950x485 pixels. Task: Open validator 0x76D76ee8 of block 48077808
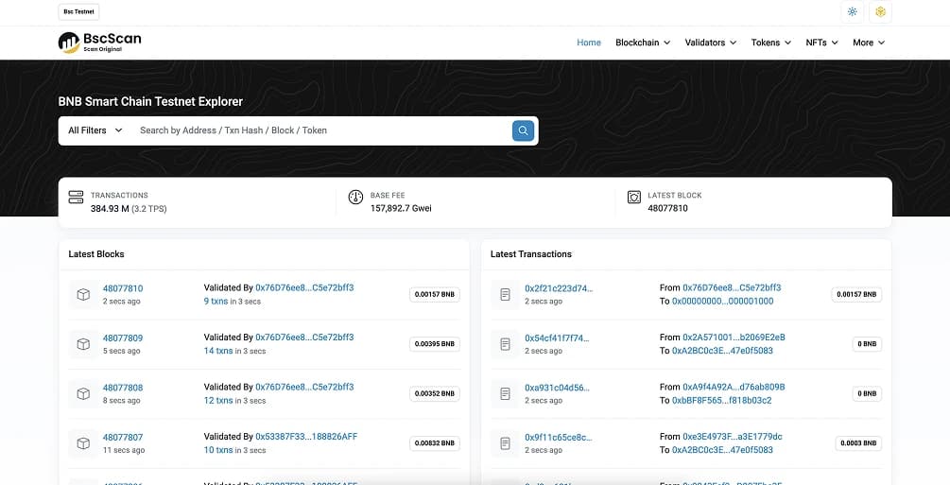304,388
